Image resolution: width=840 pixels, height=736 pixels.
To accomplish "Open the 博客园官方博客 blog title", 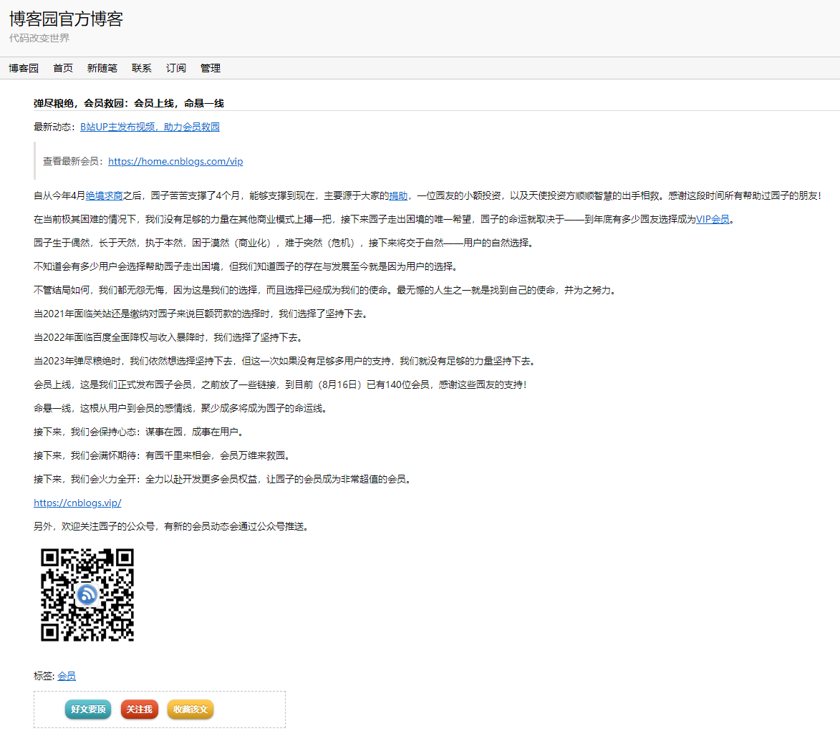I will pyautogui.click(x=66, y=19).
